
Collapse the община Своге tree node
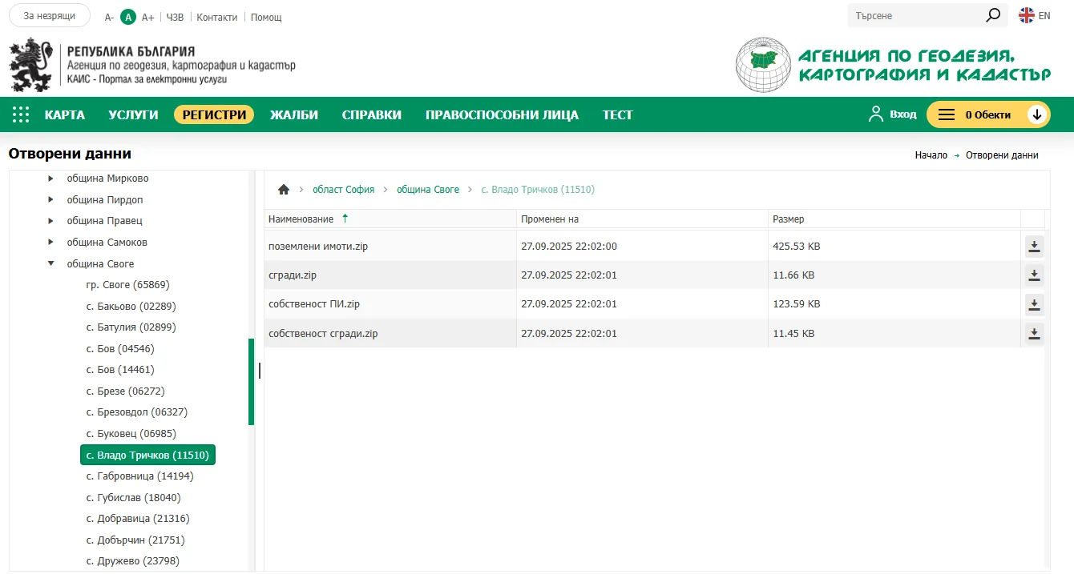pyautogui.click(x=51, y=263)
